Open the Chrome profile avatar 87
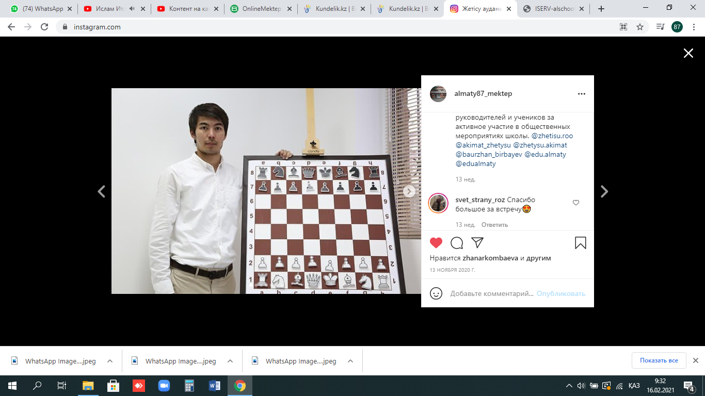This screenshot has height=396, width=705. [x=677, y=27]
